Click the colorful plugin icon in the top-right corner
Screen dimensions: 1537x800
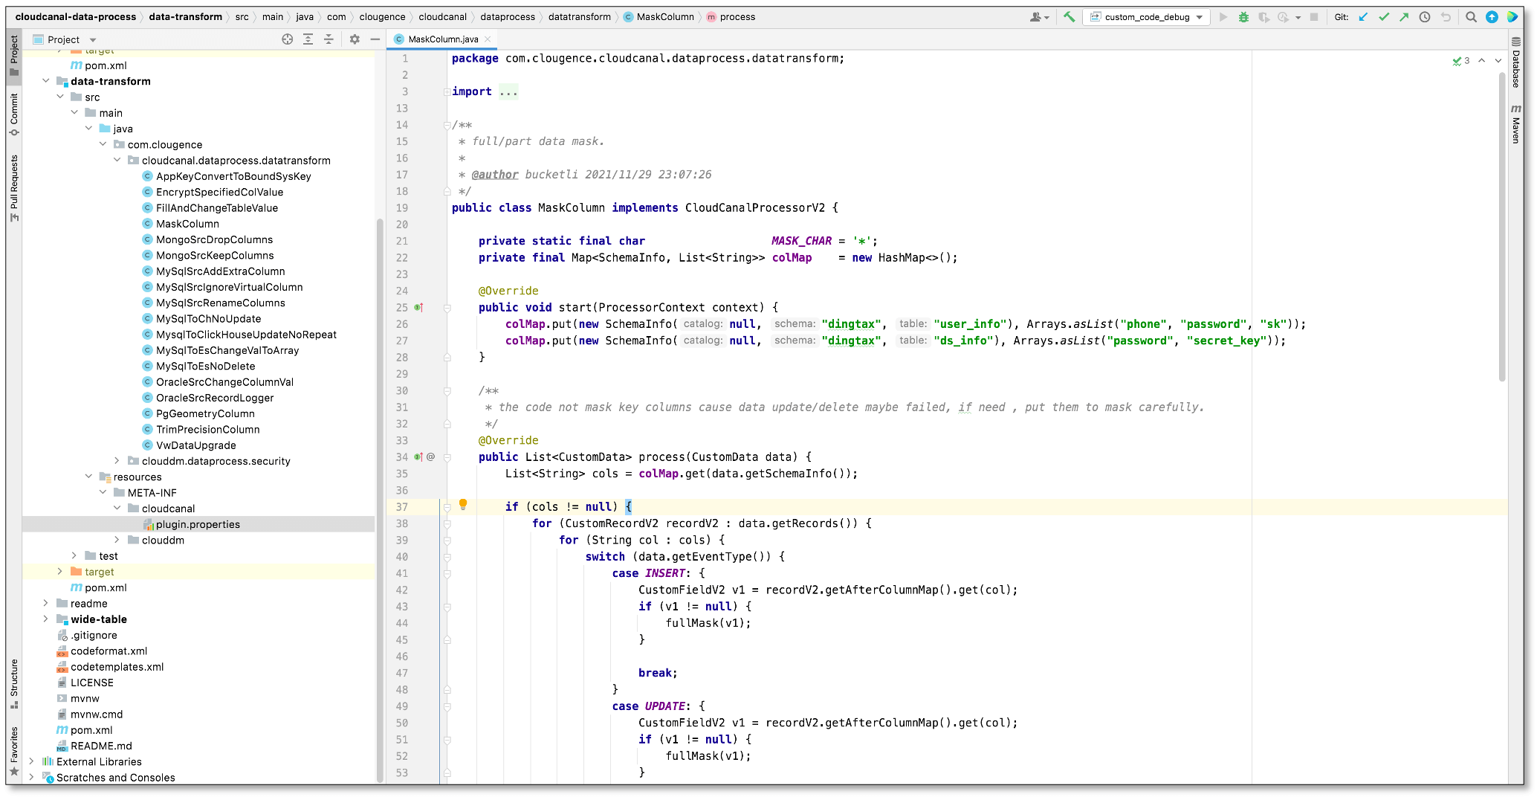point(1512,17)
